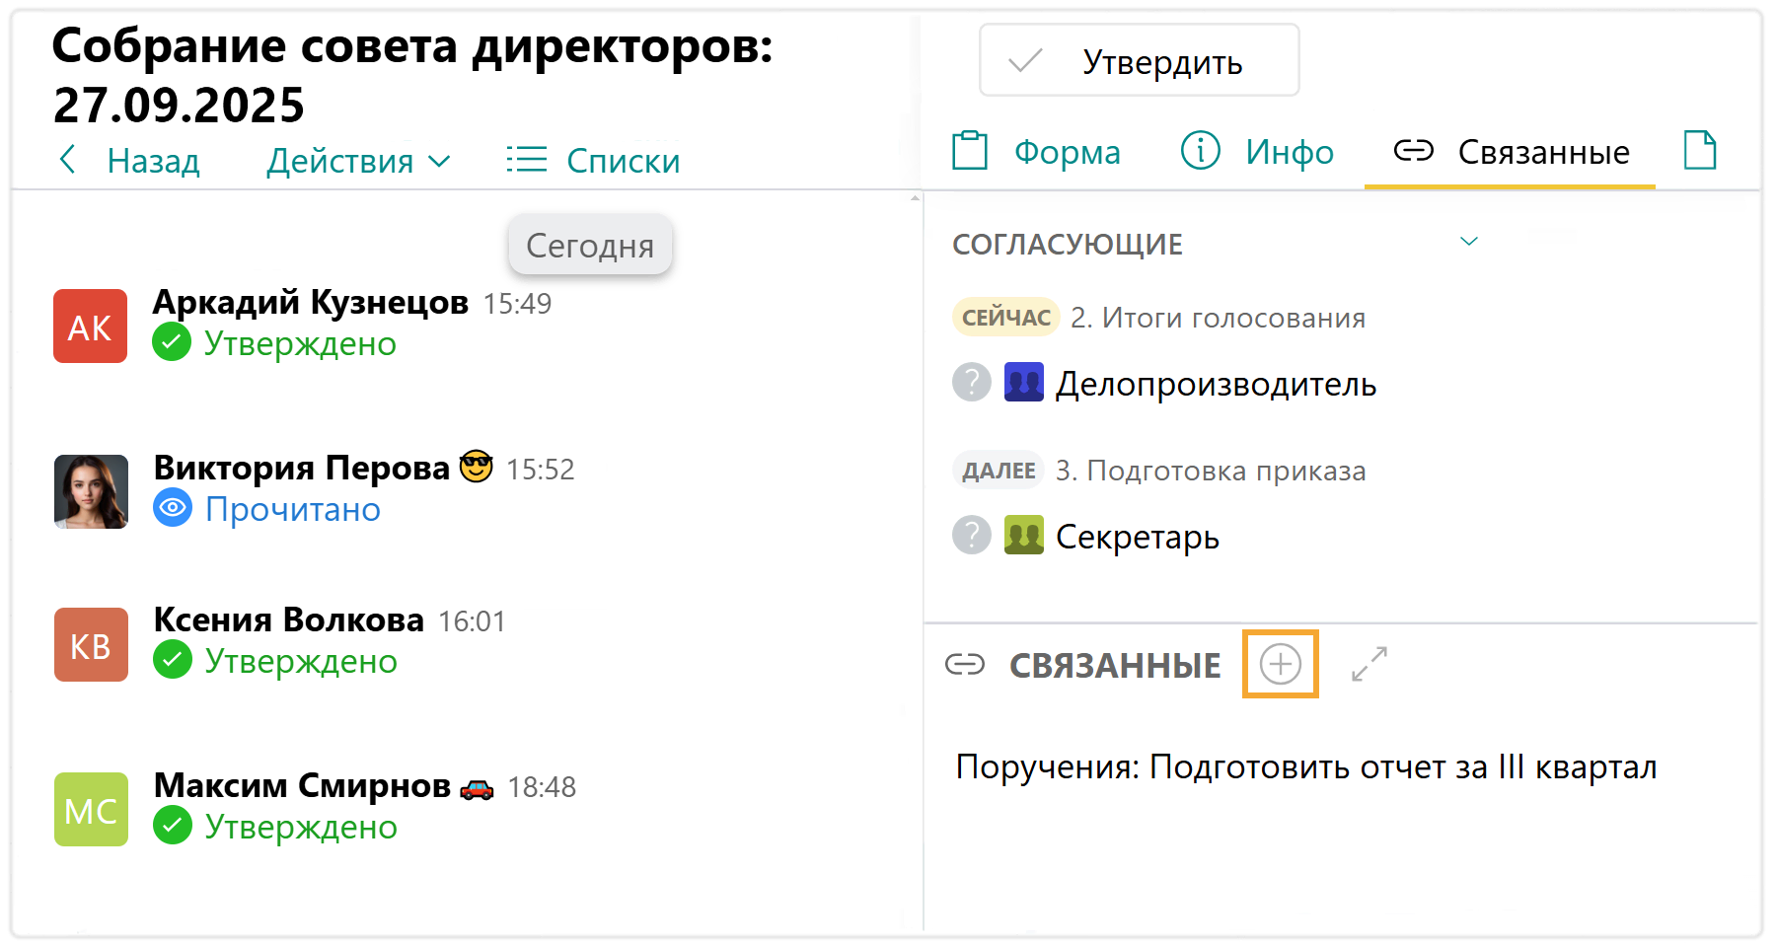The height and width of the screenshot is (947, 1776).
Task: Click Виктория Перова profile photo
Action: pos(91,491)
